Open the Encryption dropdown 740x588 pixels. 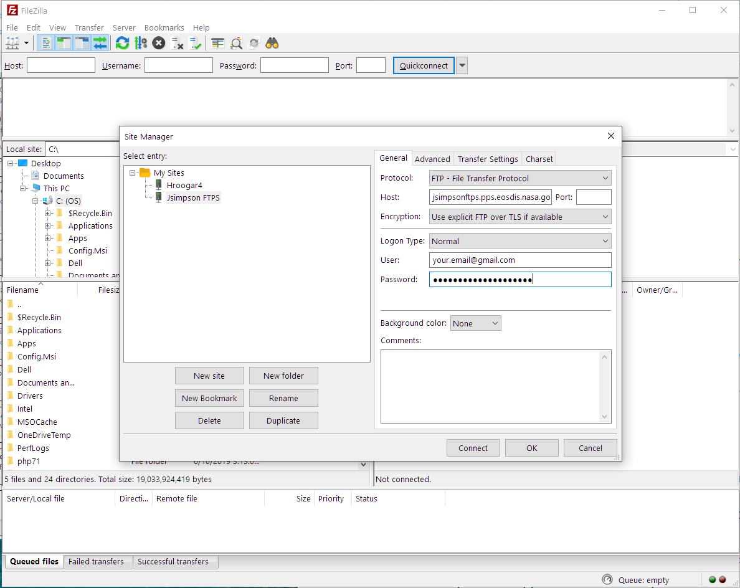coord(520,217)
